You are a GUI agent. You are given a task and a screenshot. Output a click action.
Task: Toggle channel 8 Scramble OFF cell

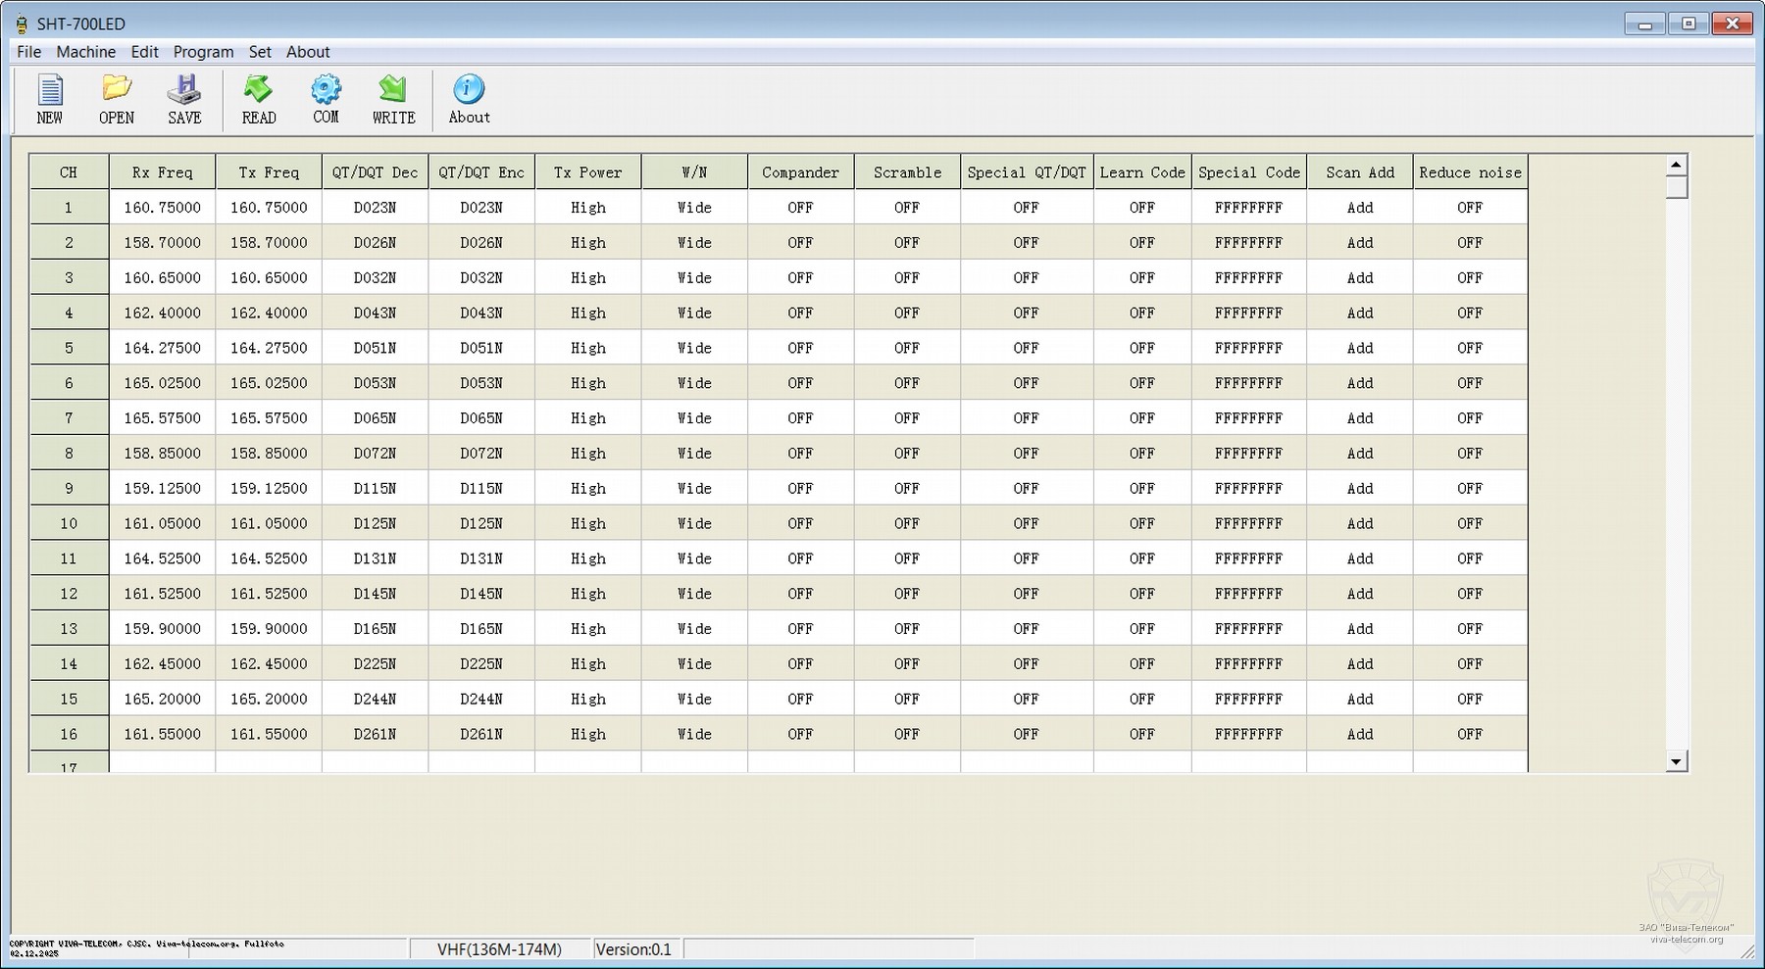(907, 454)
